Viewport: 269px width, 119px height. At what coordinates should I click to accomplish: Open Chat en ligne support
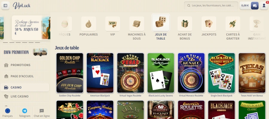tap(42, 113)
